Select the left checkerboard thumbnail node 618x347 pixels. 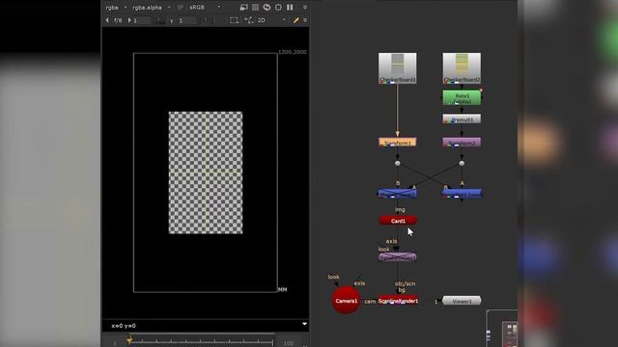pyautogui.click(x=397, y=68)
